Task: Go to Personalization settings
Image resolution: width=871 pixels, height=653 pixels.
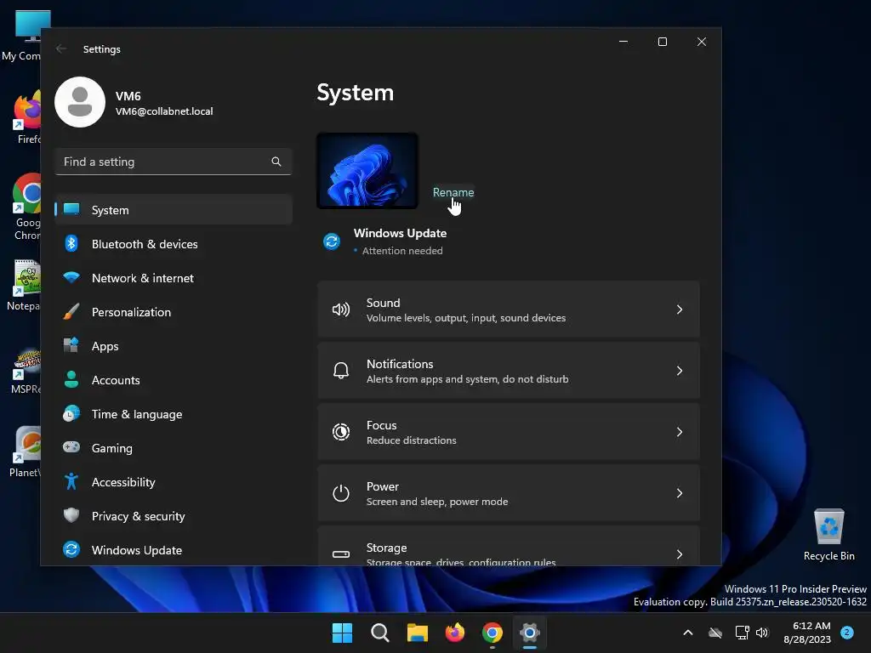Action: (174, 312)
